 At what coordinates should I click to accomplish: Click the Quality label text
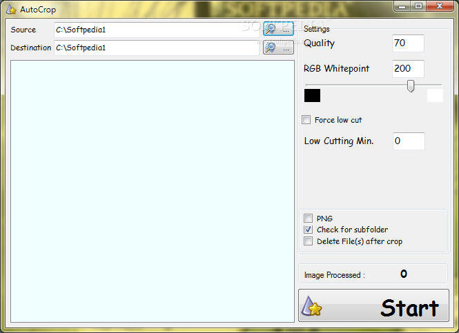click(x=319, y=43)
